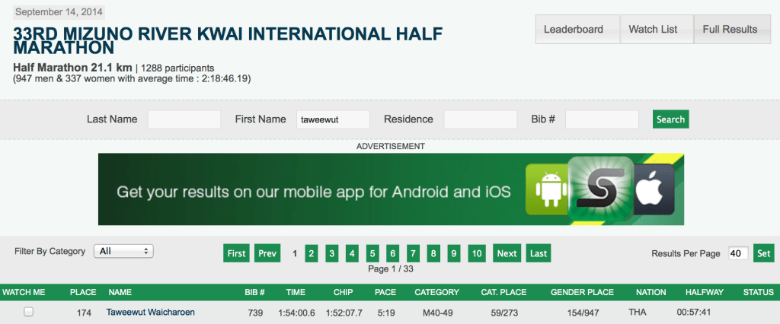The width and height of the screenshot is (780, 324).
Task: Open Taweewut Waicharoen's result link
Action: click(150, 312)
